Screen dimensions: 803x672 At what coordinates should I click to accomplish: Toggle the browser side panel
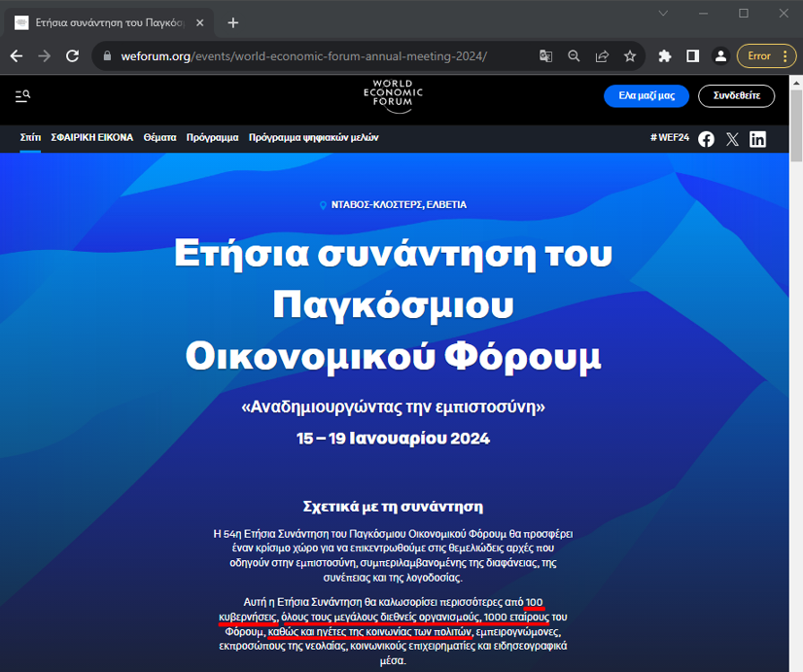click(x=693, y=55)
